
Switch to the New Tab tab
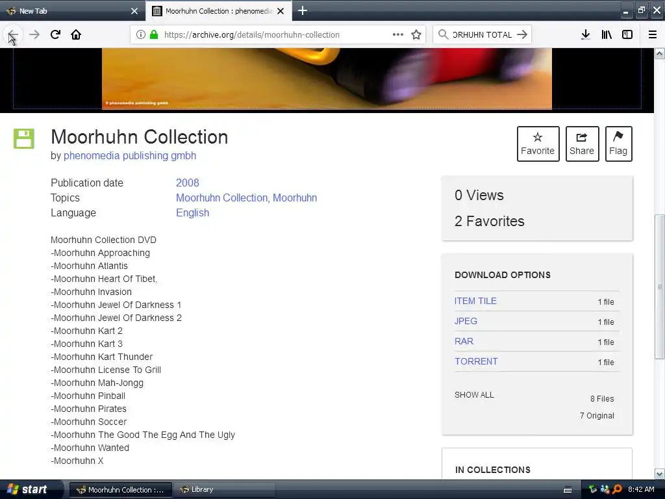coord(72,10)
